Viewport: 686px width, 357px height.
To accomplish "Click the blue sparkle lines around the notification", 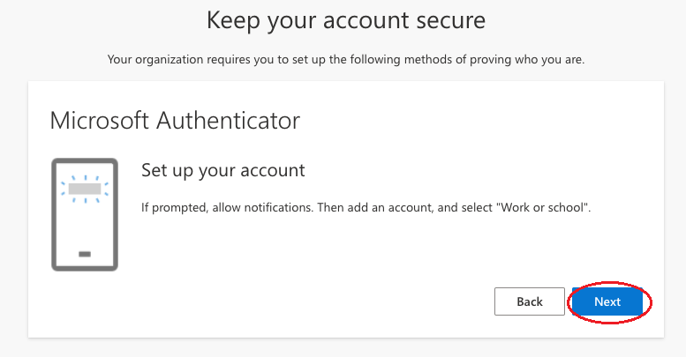I will (85, 189).
